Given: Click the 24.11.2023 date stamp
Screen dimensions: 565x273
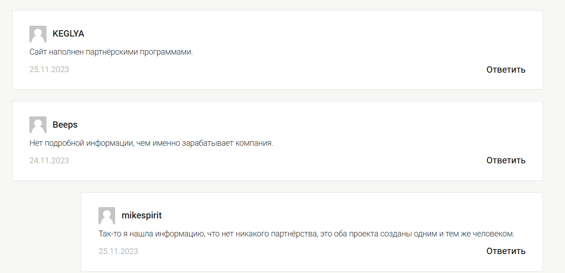Looking at the screenshot, I should point(49,160).
